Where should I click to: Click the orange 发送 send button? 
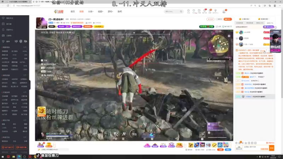(x=272, y=148)
